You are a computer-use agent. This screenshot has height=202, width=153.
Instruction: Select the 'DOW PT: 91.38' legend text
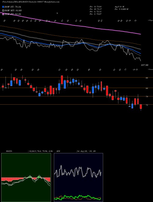(x=13, y=14)
